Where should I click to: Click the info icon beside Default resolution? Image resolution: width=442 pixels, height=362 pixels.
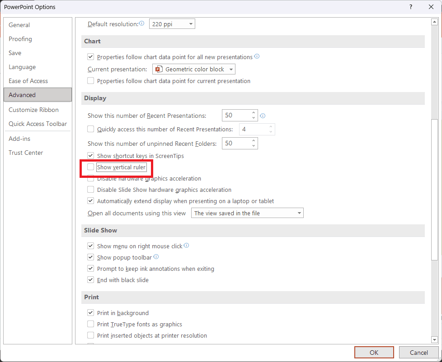(x=142, y=22)
